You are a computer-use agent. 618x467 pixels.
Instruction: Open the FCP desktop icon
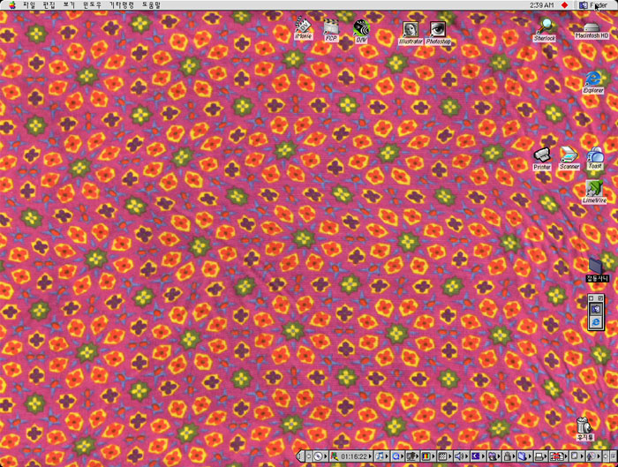331,29
